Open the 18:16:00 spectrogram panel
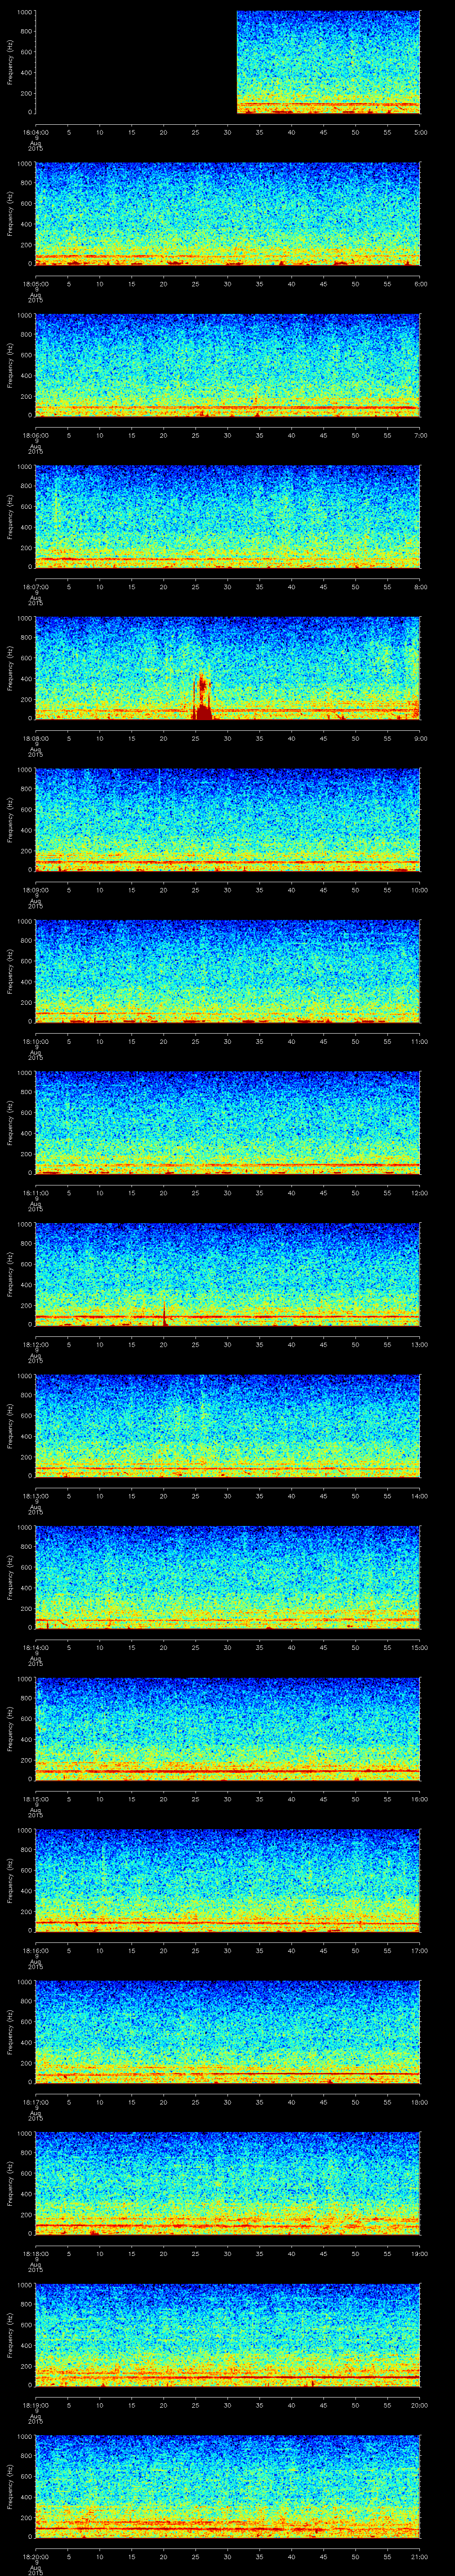455x2576 pixels. point(227,1880)
